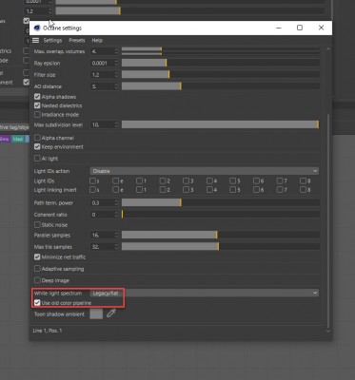Viewport: 355px width, 380px height.
Task: Open the Help menu
Action: coord(97,41)
